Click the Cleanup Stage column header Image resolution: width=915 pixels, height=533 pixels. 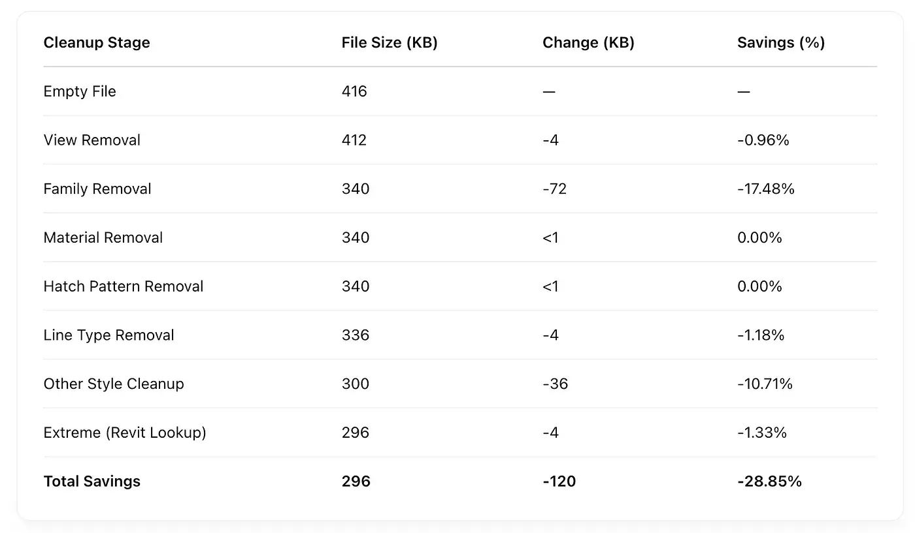(97, 43)
